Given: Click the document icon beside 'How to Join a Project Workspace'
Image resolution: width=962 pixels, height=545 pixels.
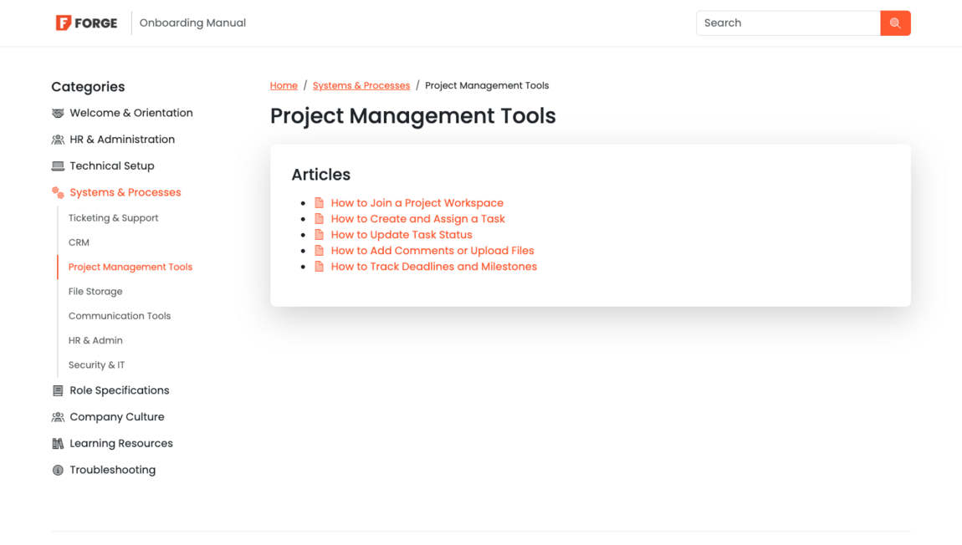Looking at the screenshot, I should click(x=320, y=202).
